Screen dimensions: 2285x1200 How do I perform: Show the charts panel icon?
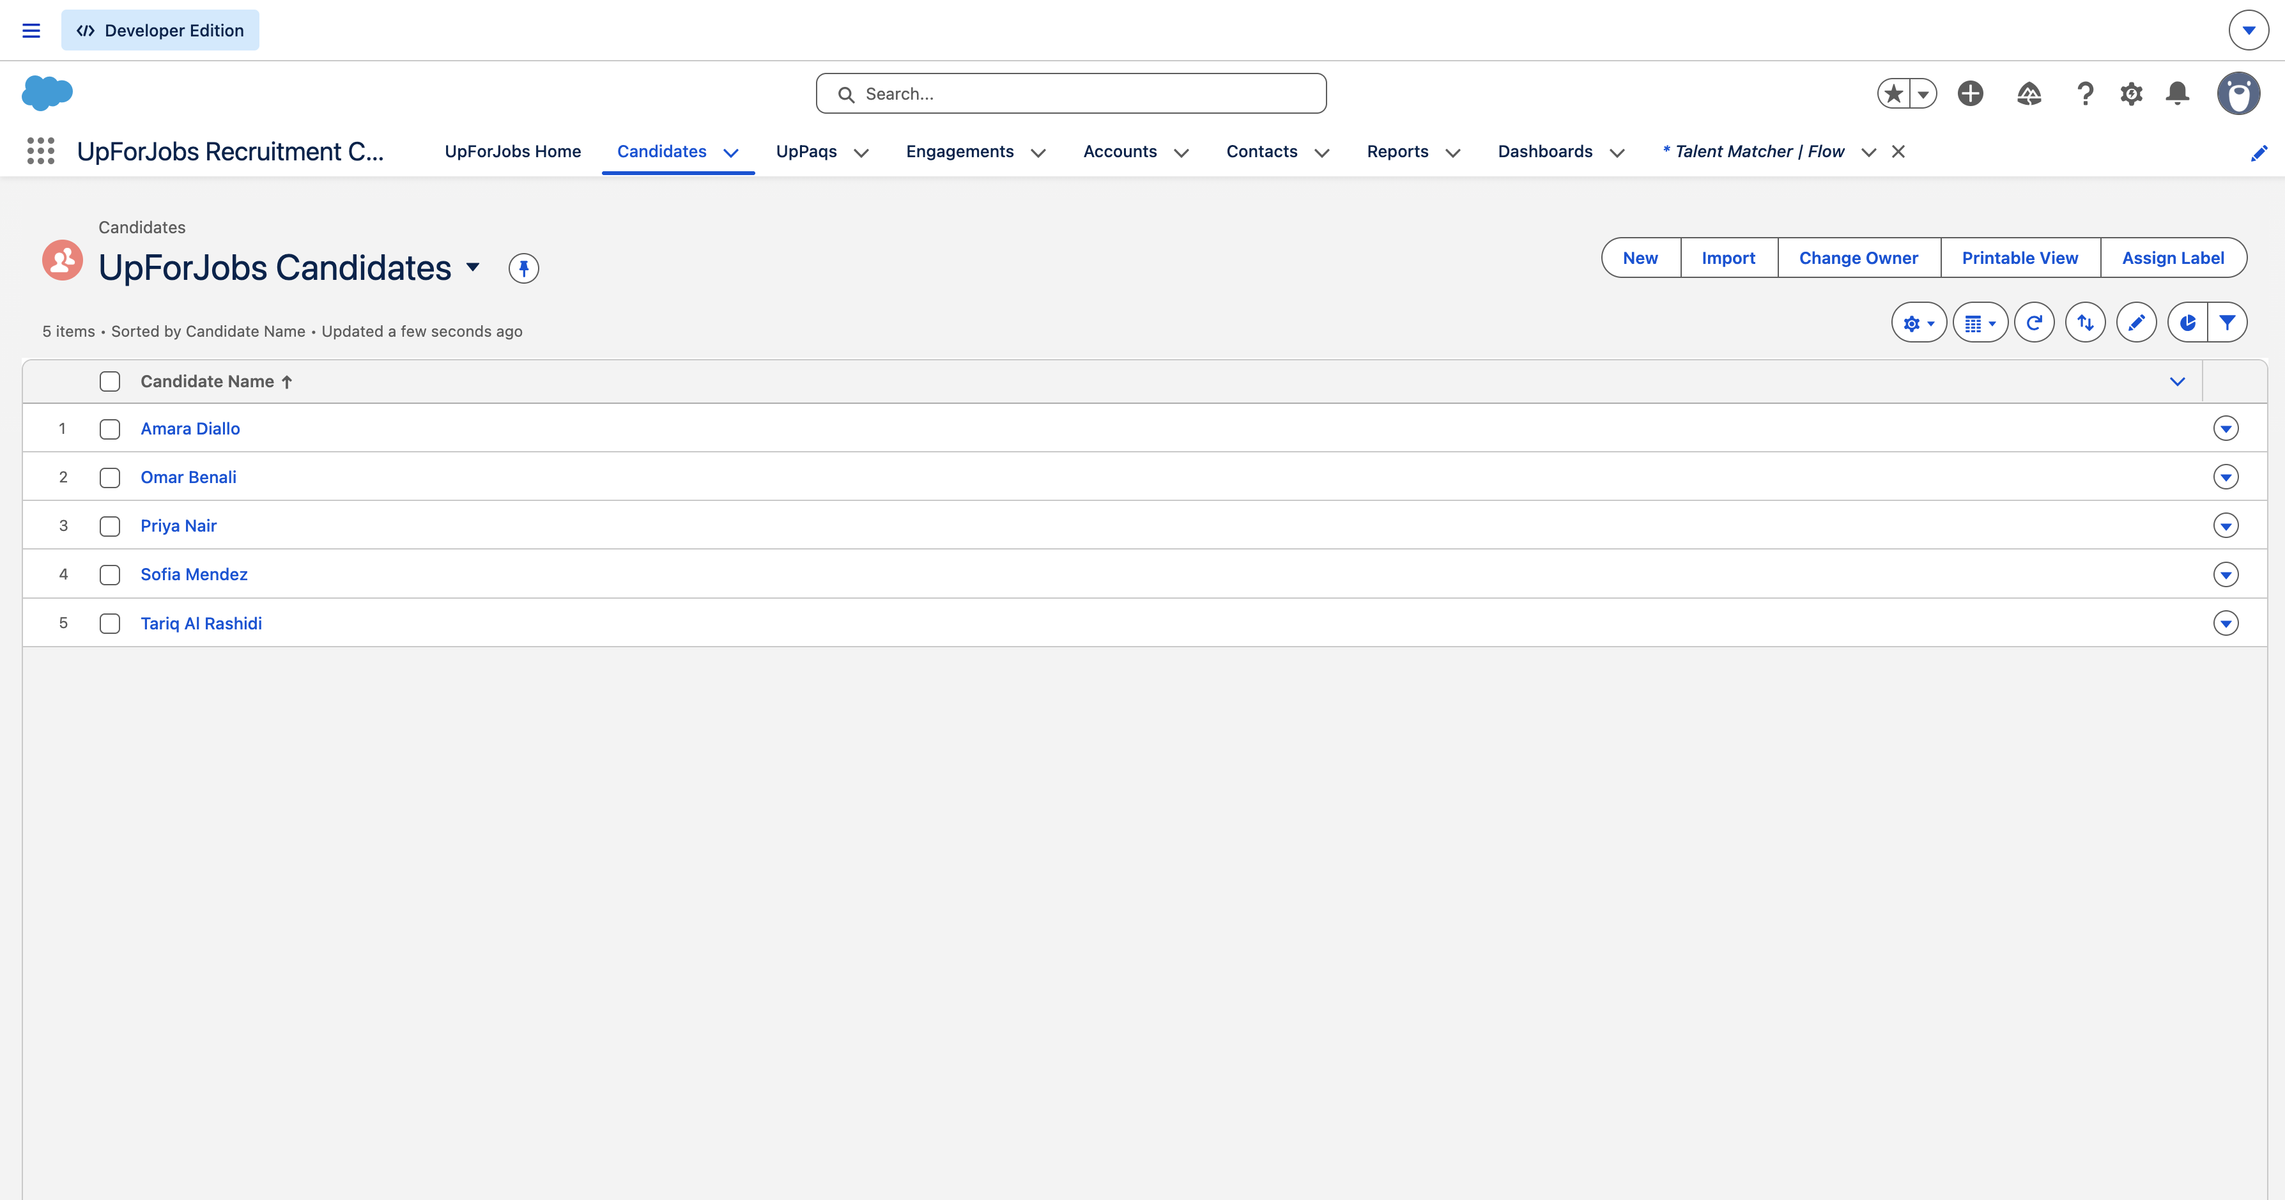coord(2187,323)
